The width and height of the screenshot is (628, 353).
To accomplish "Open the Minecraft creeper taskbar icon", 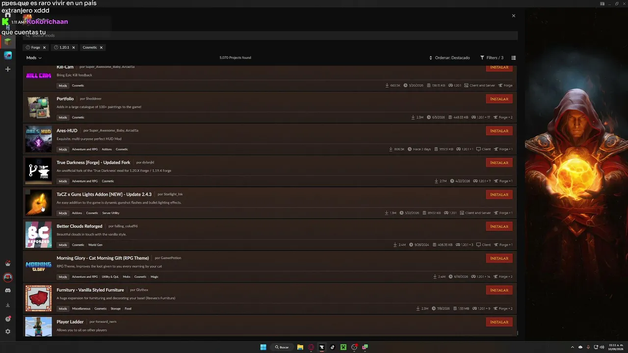I will (343, 347).
